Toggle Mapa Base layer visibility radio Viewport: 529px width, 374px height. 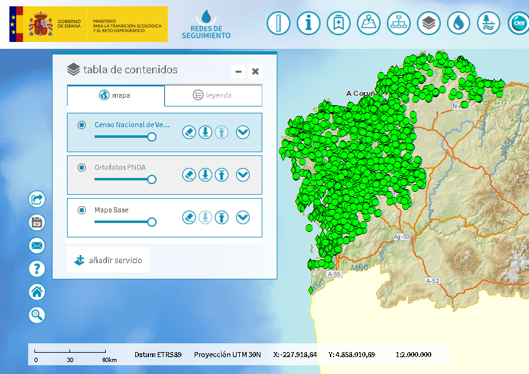tap(81, 210)
